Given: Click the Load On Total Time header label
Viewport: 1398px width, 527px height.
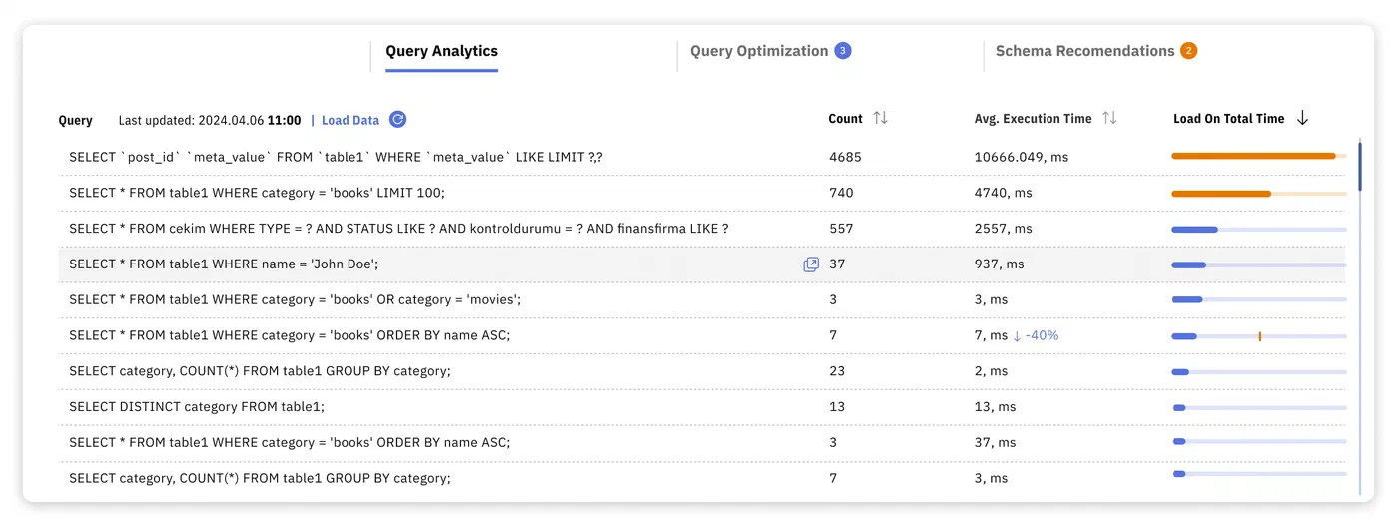Looking at the screenshot, I should click(1228, 119).
